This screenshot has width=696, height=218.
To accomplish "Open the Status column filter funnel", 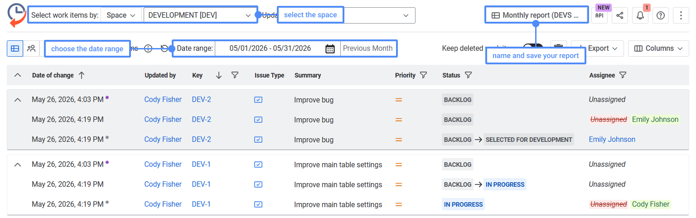I will click(468, 75).
